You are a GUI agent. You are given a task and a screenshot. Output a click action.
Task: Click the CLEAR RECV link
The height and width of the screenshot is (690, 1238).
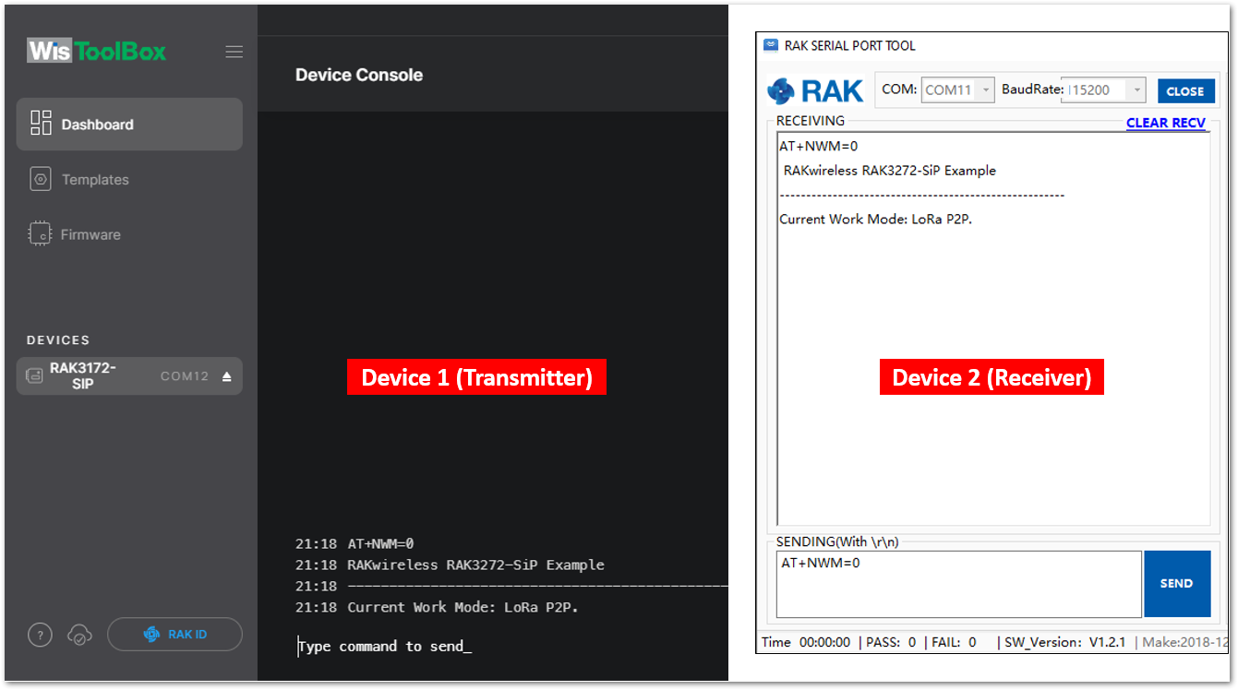point(1166,123)
